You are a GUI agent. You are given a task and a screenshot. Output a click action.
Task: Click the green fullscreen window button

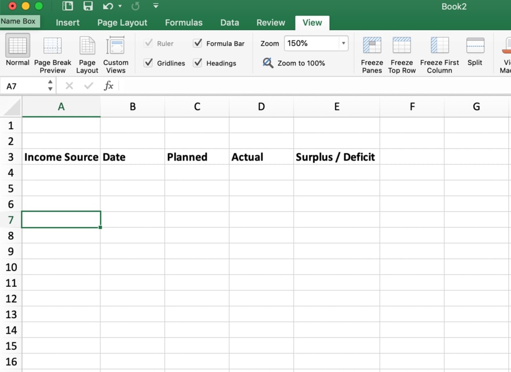(x=38, y=6)
